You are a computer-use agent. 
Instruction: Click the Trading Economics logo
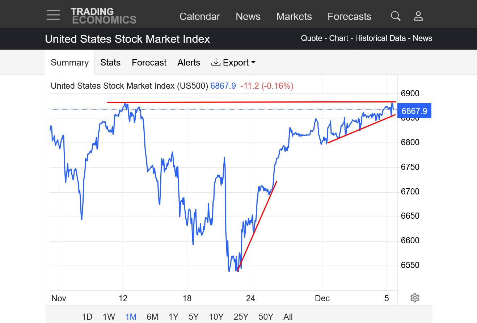104,16
